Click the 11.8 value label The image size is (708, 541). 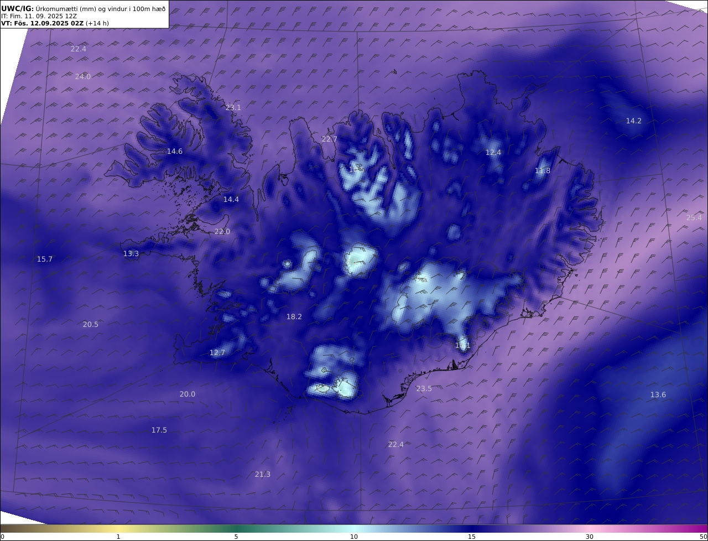coord(543,170)
